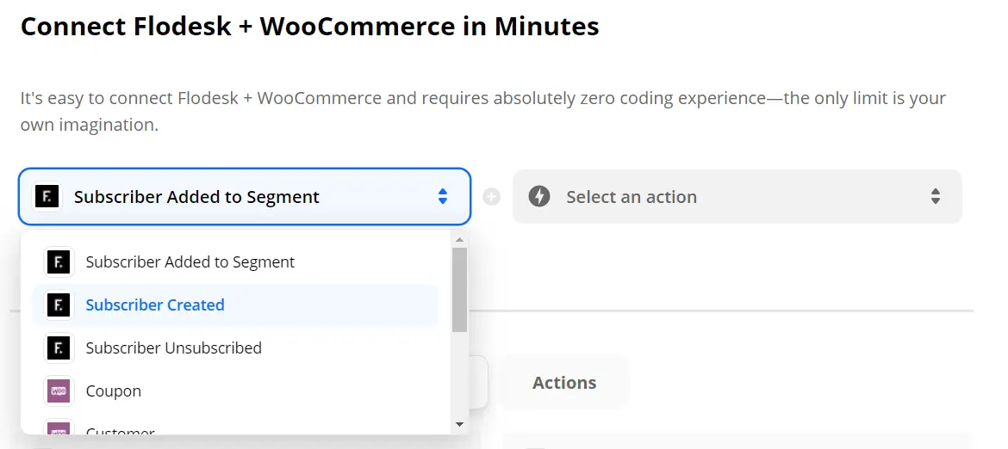The height and width of the screenshot is (449, 1008).
Task: Open the Subscriber Added to Segment trigger dropdown
Action: (x=245, y=196)
